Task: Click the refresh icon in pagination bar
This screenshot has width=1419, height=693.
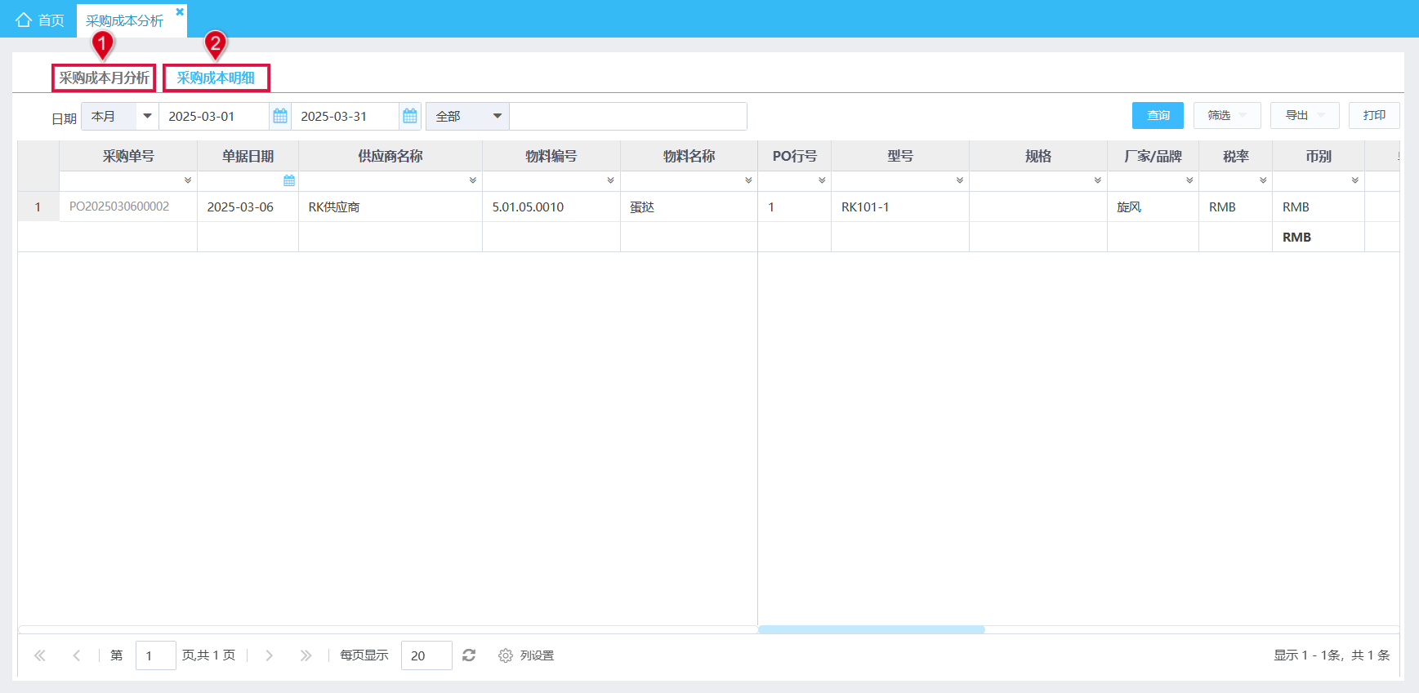Action: (x=469, y=655)
